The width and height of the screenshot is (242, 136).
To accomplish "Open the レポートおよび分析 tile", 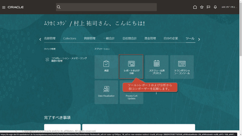I will click(x=131, y=67).
